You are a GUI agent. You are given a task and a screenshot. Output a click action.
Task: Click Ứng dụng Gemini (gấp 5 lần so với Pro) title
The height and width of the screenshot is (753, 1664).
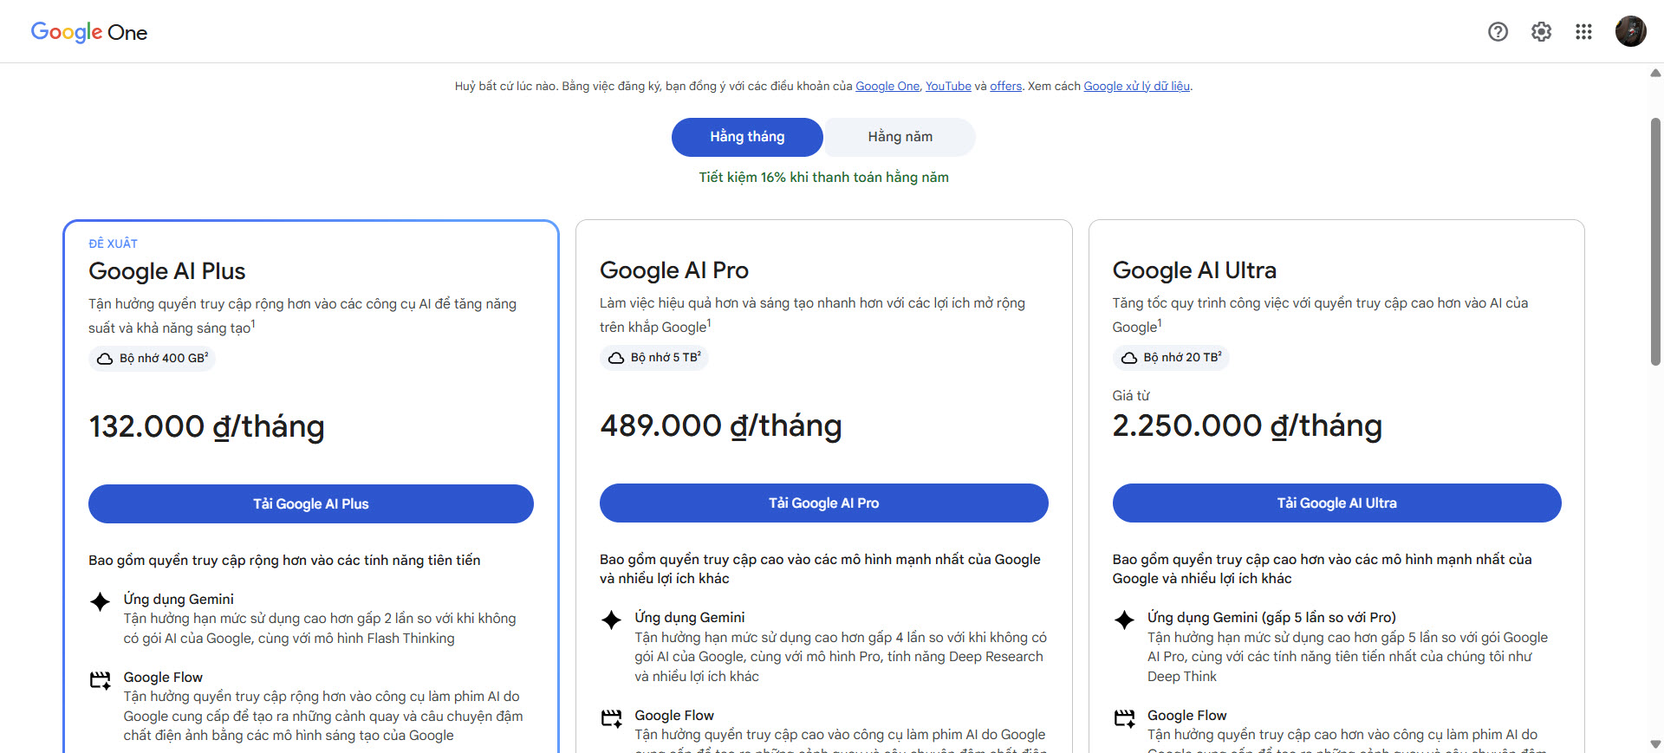(x=1271, y=617)
